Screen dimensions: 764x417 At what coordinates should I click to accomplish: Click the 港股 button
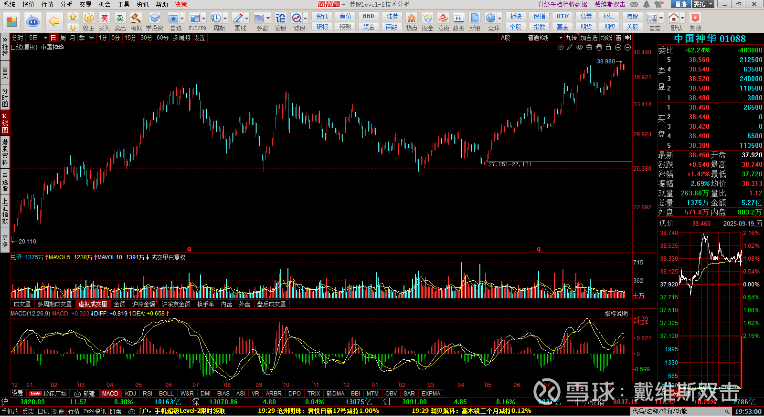(x=632, y=16)
